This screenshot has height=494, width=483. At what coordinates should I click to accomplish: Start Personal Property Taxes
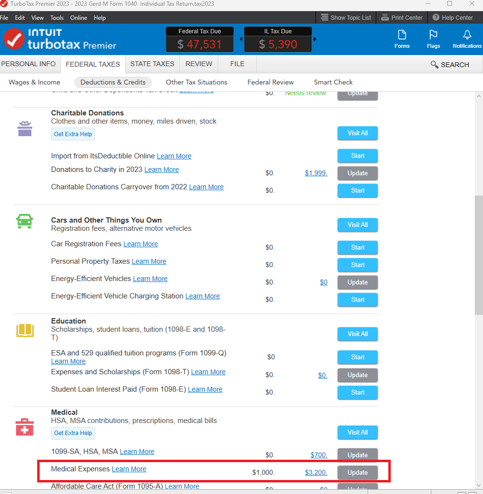357,265
